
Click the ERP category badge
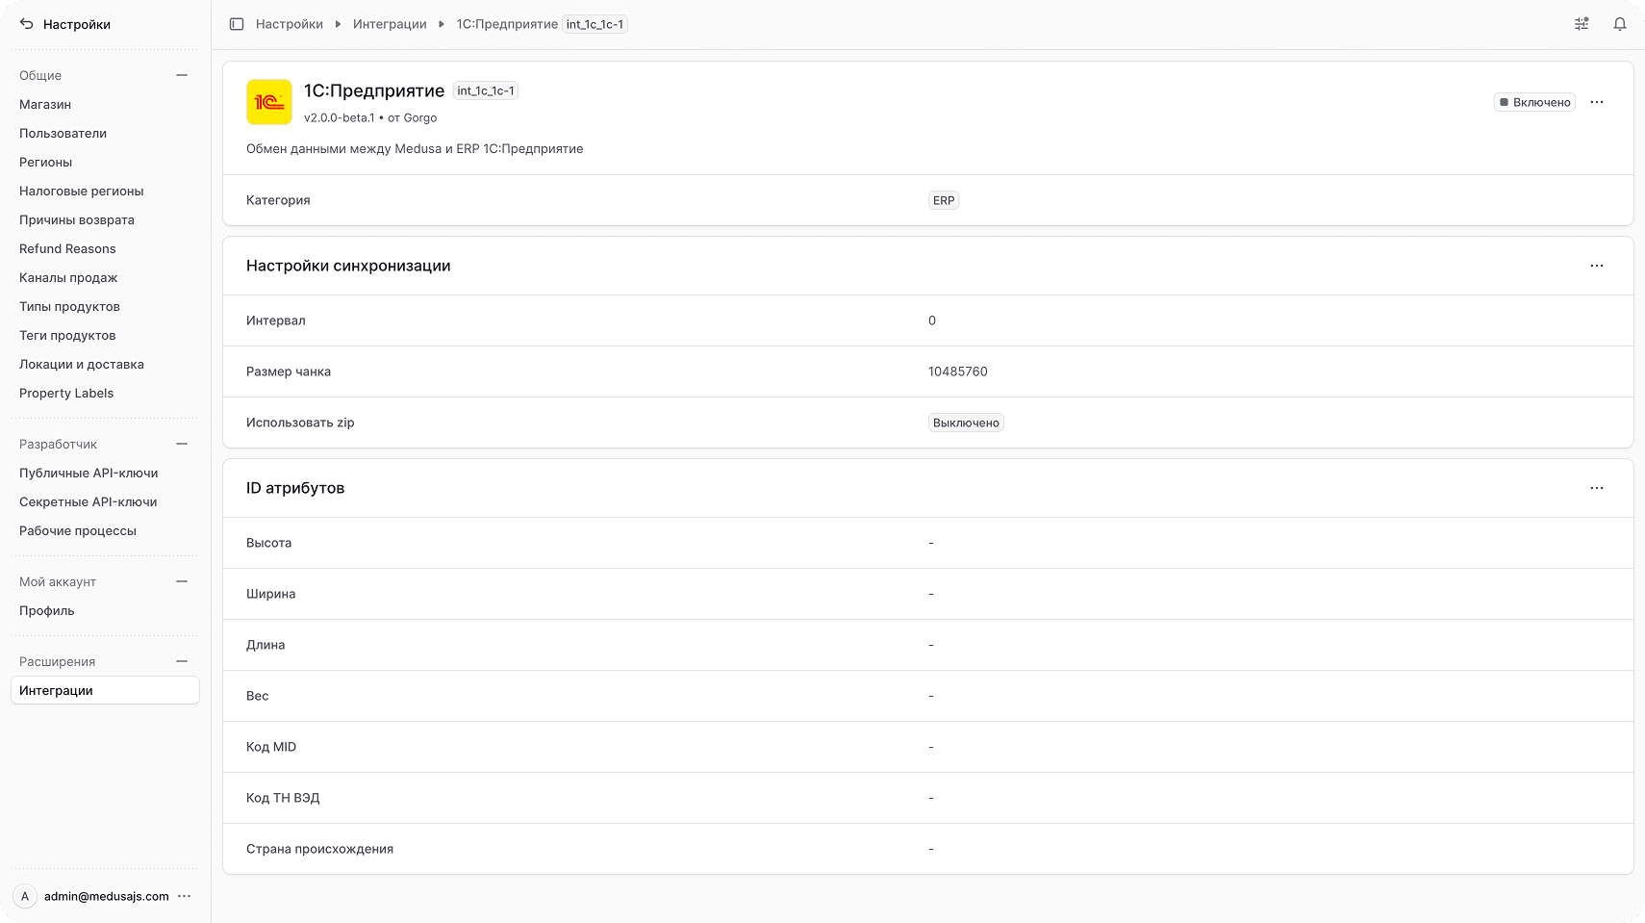944,200
